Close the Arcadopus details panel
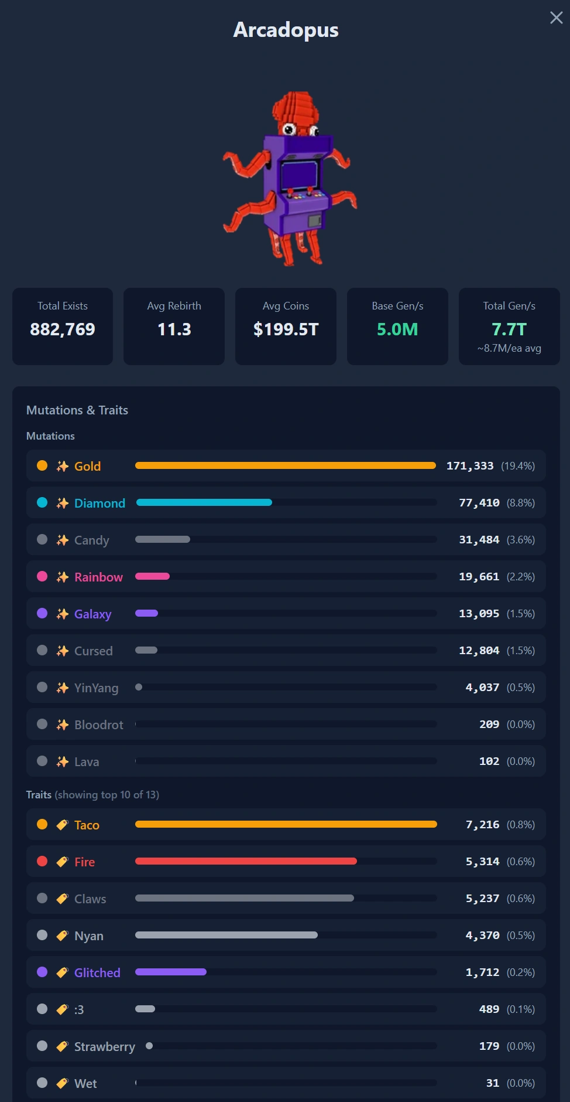This screenshot has height=1102, width=570. tap(556, 18)
